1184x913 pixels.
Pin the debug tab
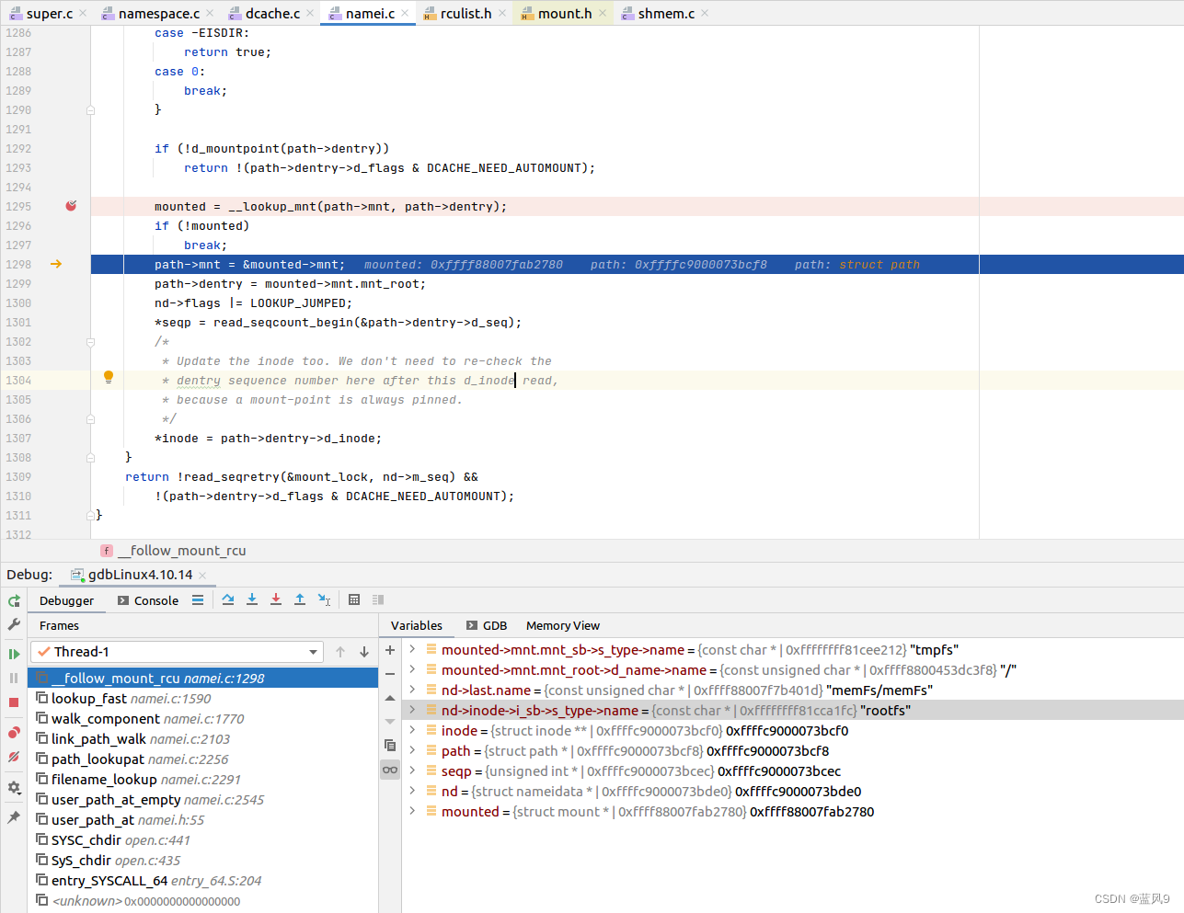[x=14, y=817]
